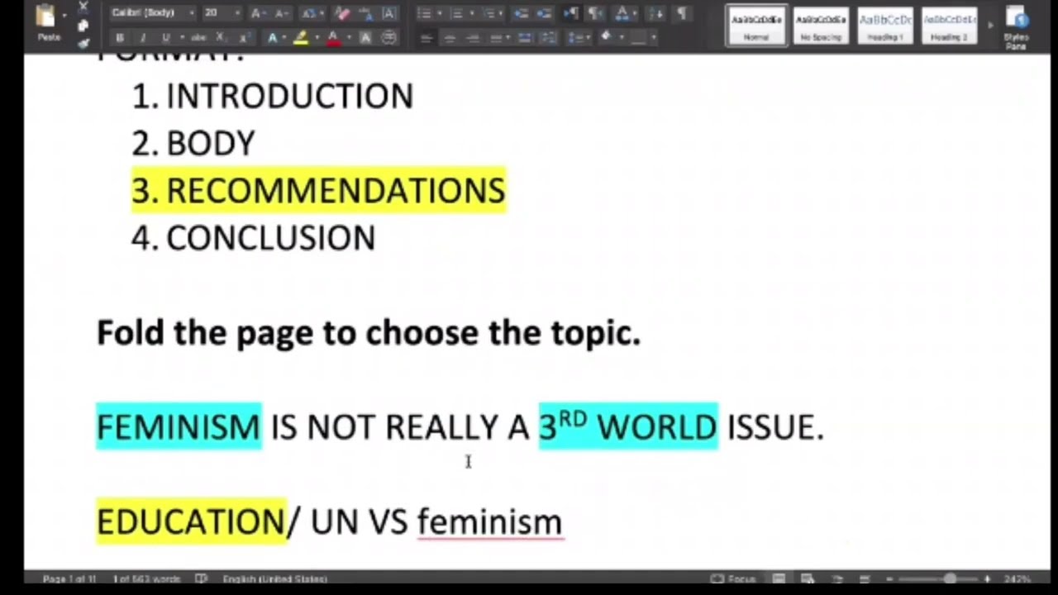Open the Paste options dropdown arrow
The height and width of the screenshot is (595, 1058).
point(64,16)
